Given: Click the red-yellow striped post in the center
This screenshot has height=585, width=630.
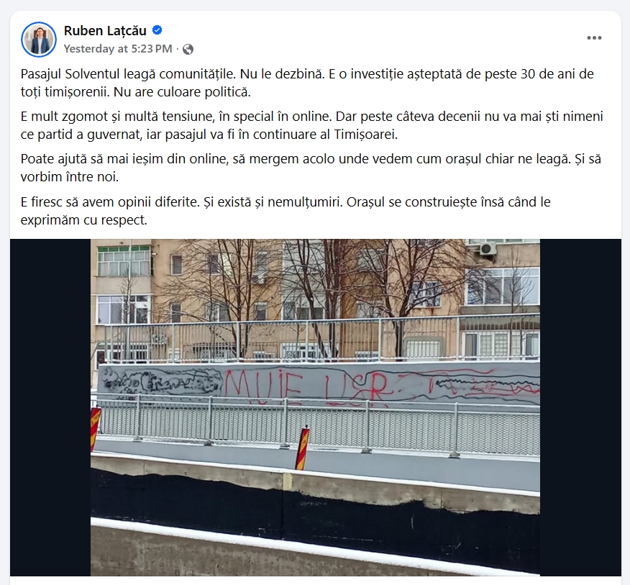Looking at the screenshot, I should pyautogui.click(x=302, y=448).
